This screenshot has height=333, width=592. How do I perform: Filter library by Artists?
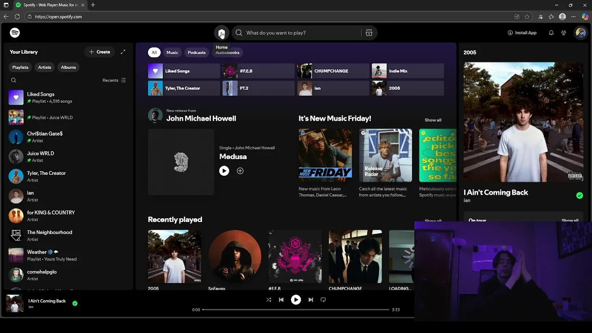(45, 67)
